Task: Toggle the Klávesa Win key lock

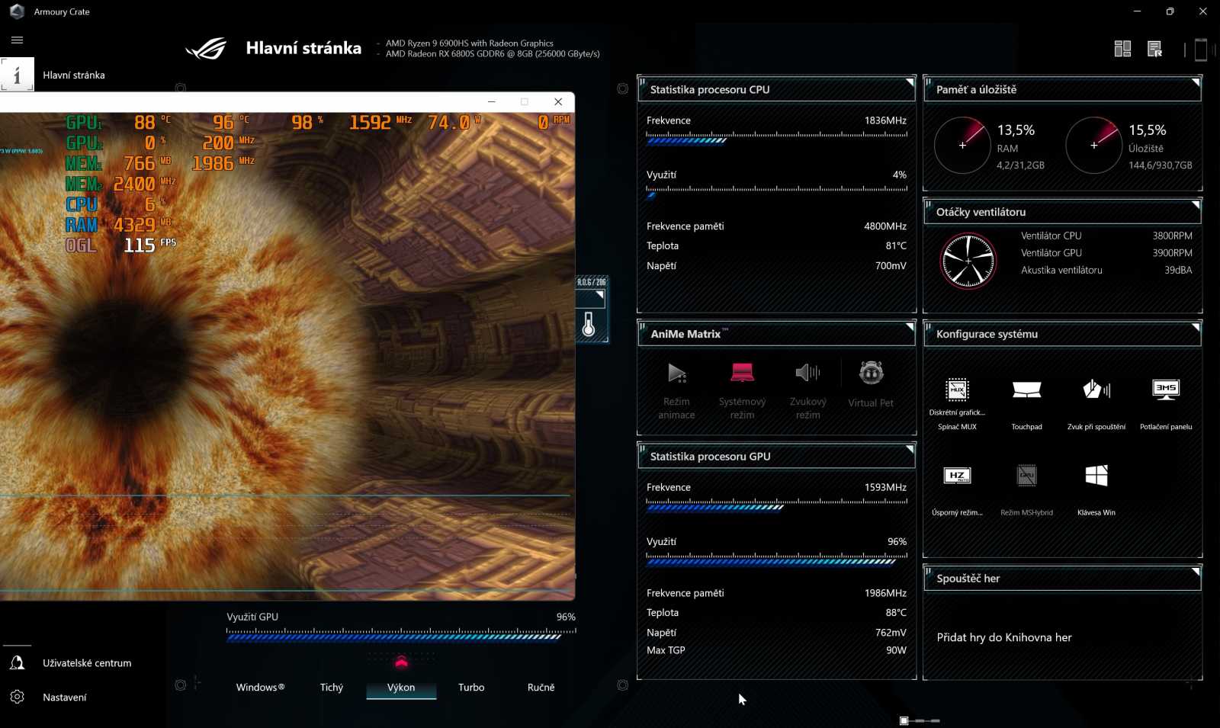Action: pyautogui.click(x=1096, y=490)
